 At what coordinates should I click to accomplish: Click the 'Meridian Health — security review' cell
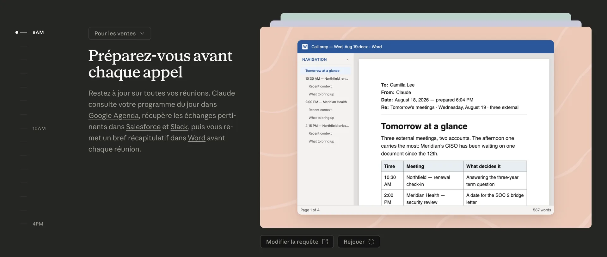[433, 198]
